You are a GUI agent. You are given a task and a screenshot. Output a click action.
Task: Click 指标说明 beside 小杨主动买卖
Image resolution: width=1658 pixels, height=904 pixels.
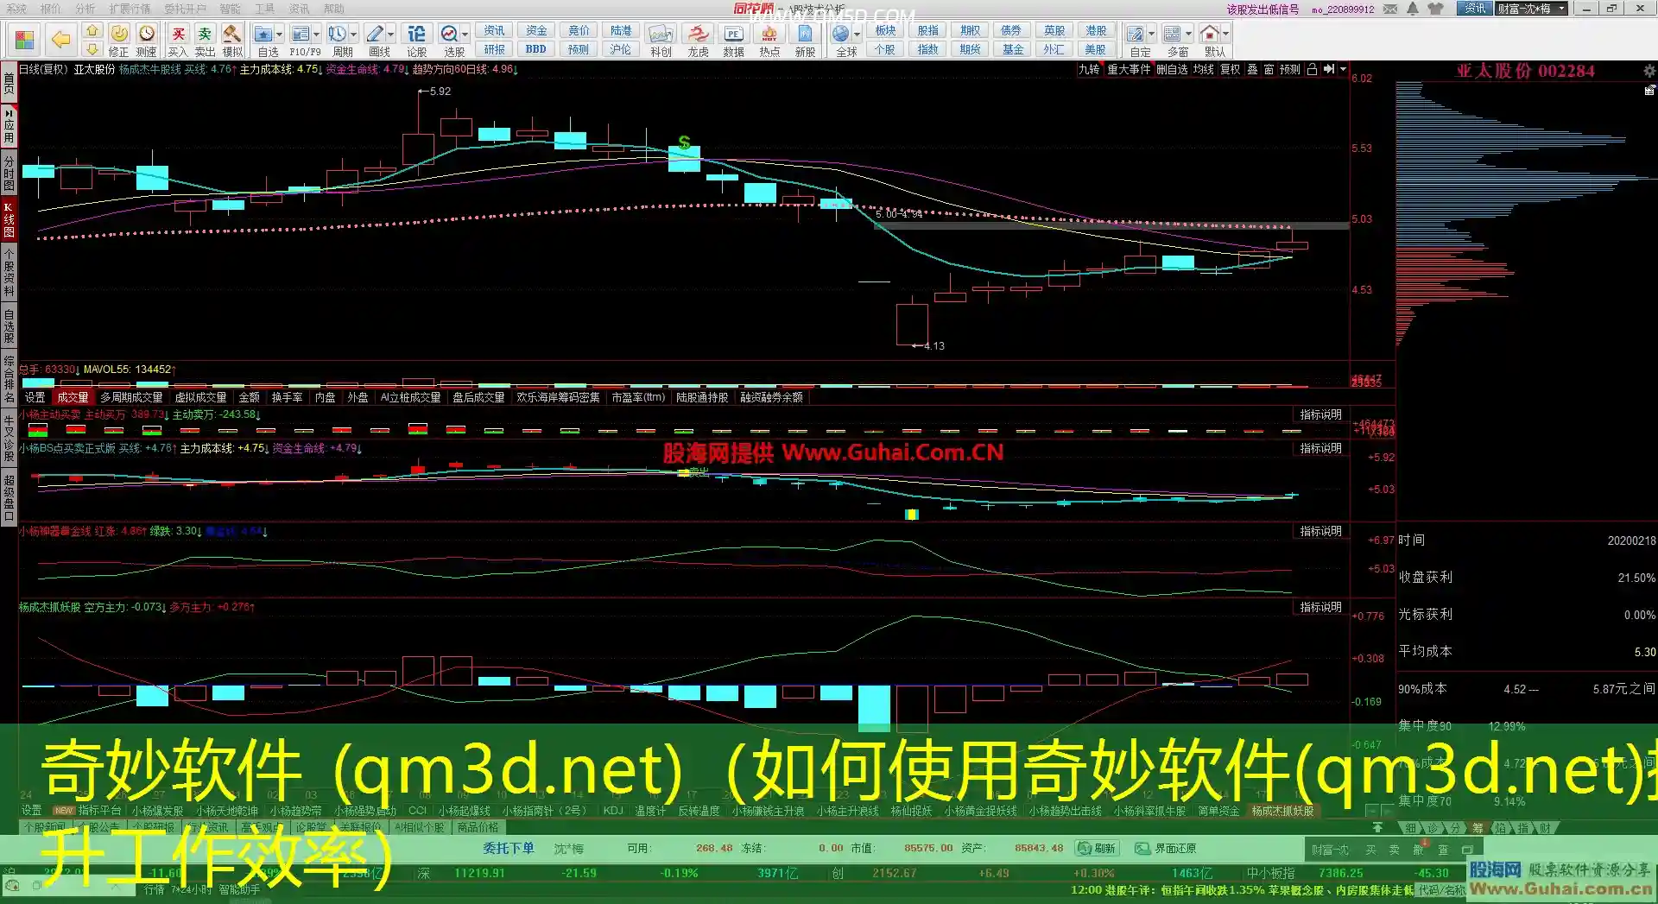point(1320,414)
